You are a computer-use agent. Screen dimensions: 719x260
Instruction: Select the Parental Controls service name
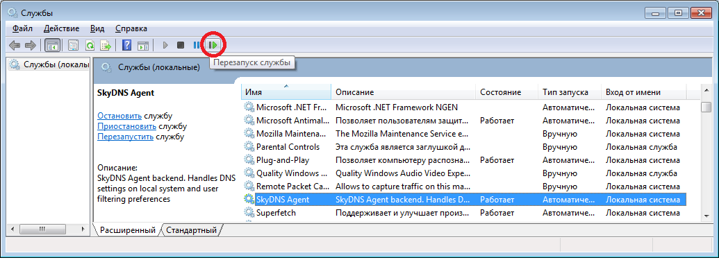[x=288, y=147]
